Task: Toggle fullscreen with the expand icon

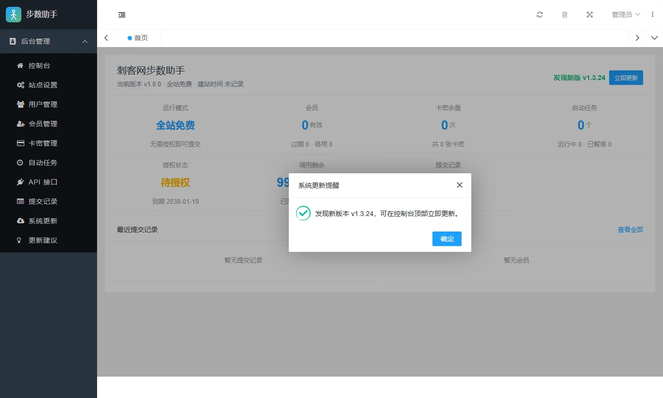Action: point(590,15)
